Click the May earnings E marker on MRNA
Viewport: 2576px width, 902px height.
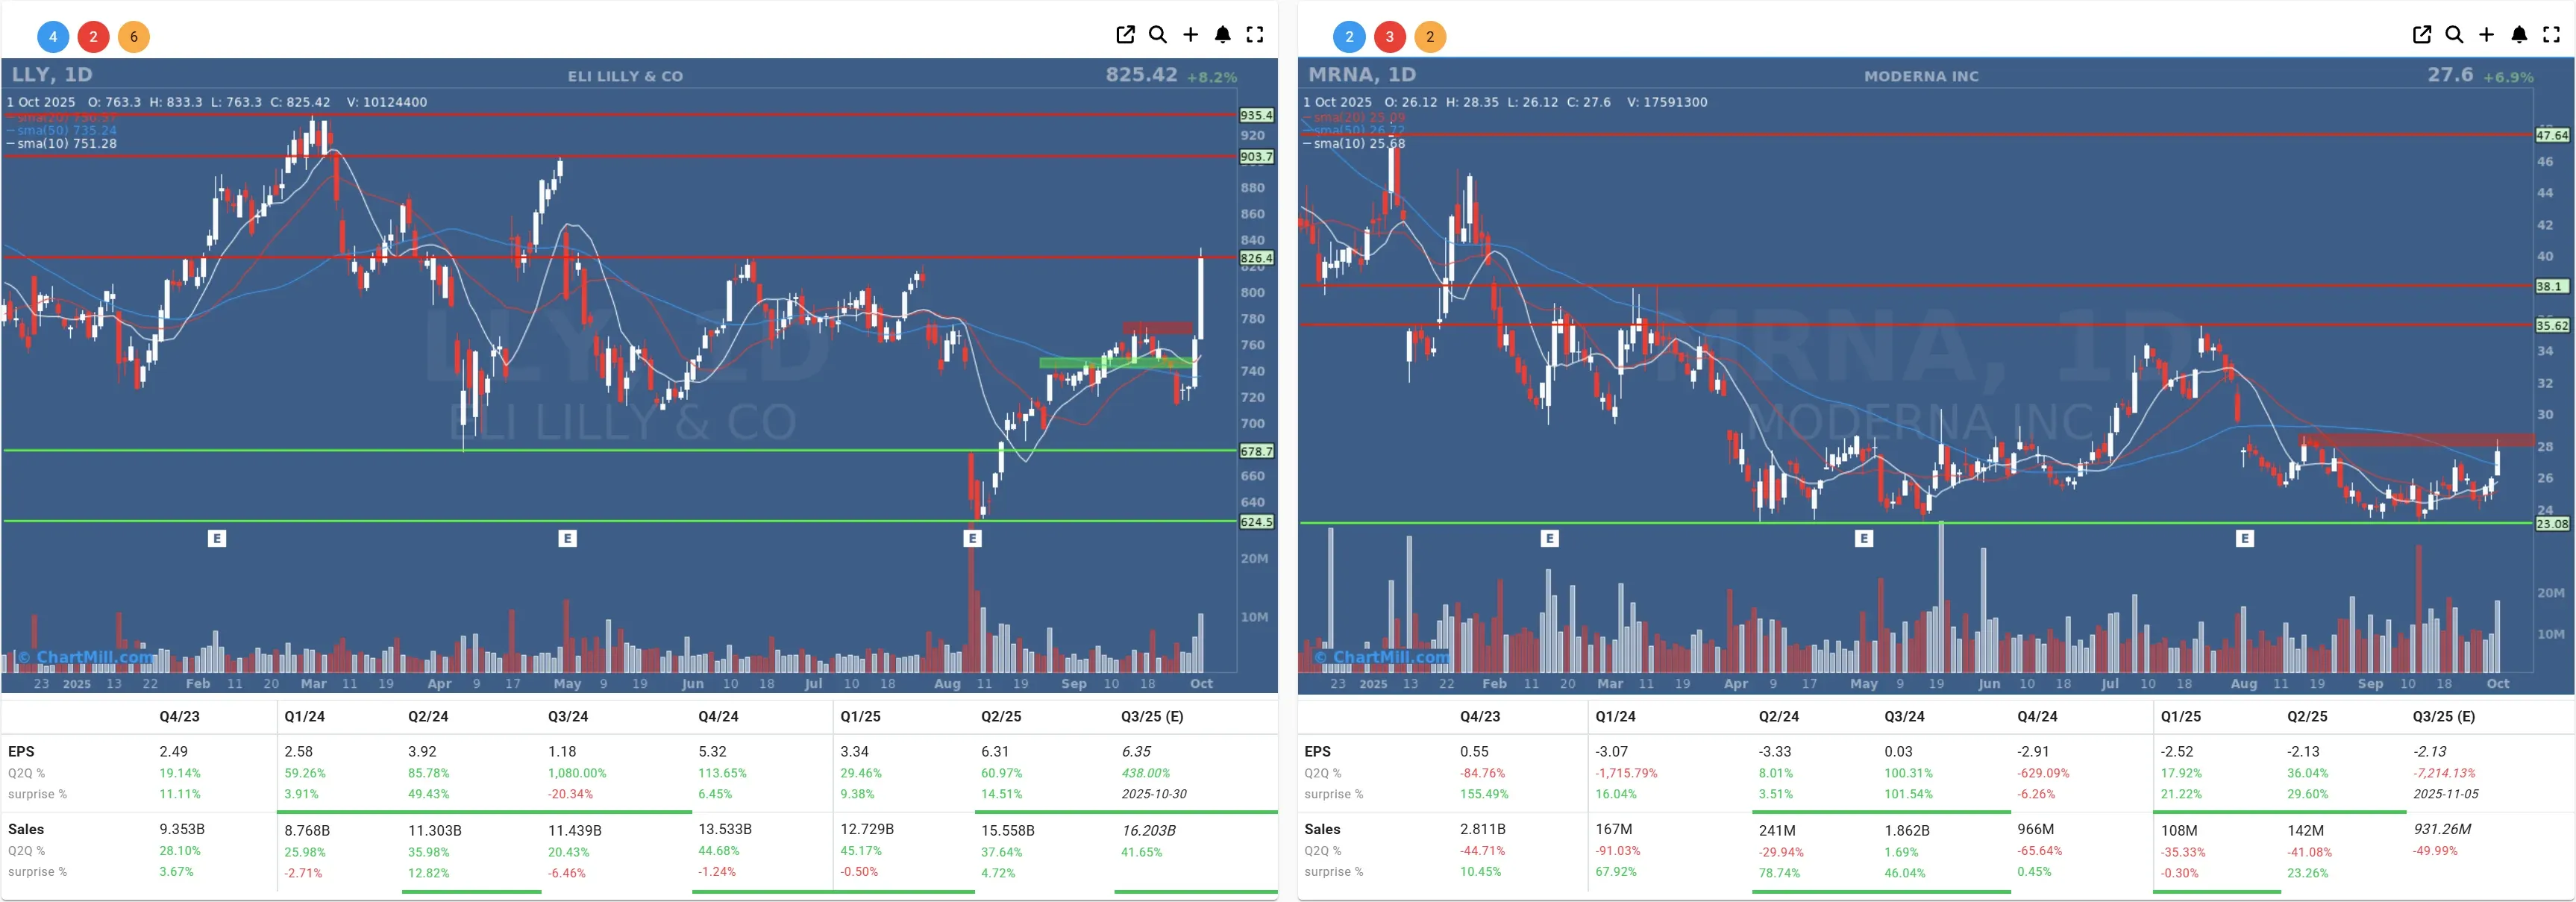tap(1863, 538)
